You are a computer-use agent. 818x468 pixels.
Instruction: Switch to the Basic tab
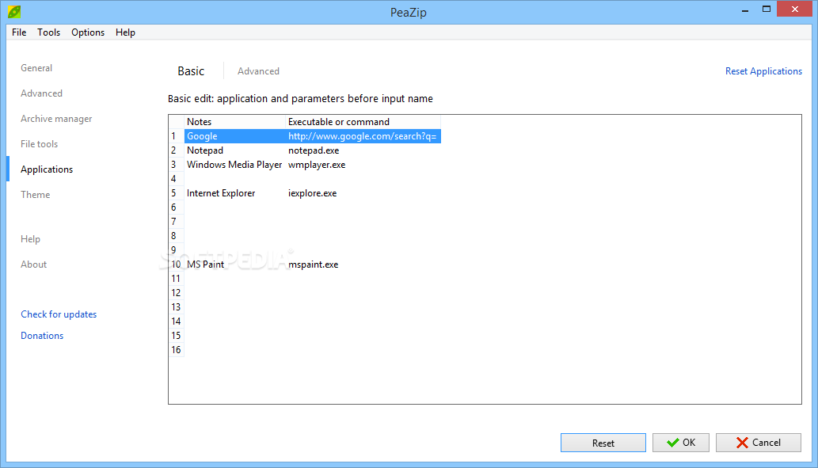coord(191,71)
